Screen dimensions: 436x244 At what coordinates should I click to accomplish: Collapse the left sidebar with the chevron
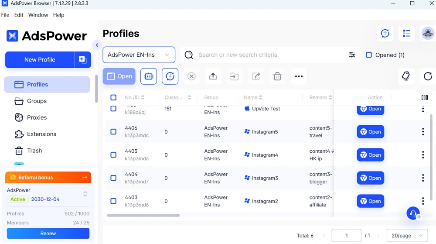pyautogui.click(x=97, y=45)
